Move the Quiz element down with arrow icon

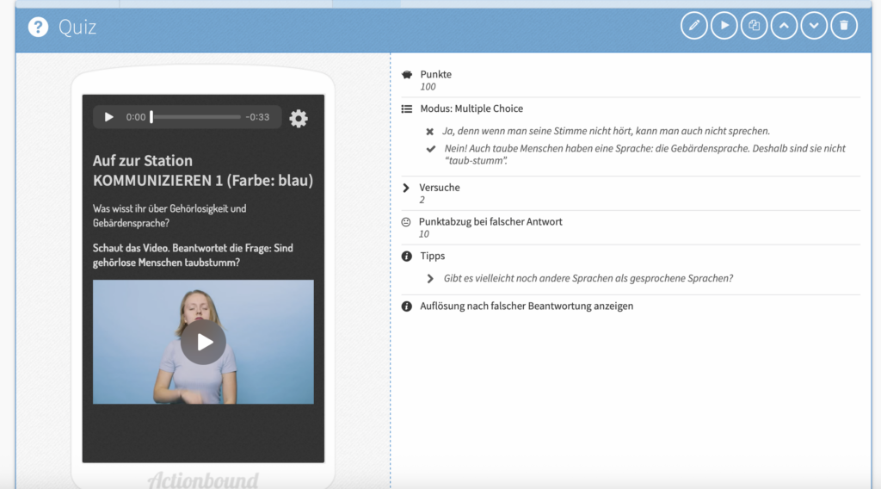point(814,26)
